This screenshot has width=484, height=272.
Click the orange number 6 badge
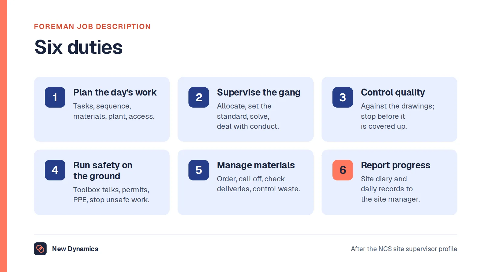click(343, 170)
